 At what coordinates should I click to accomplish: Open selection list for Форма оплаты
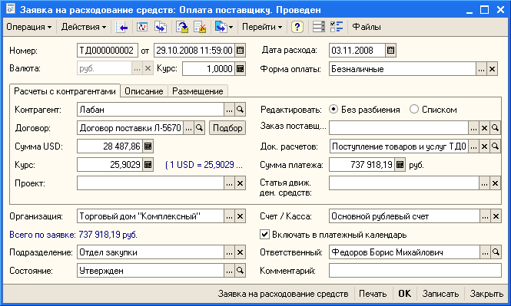tap(482, 69)
